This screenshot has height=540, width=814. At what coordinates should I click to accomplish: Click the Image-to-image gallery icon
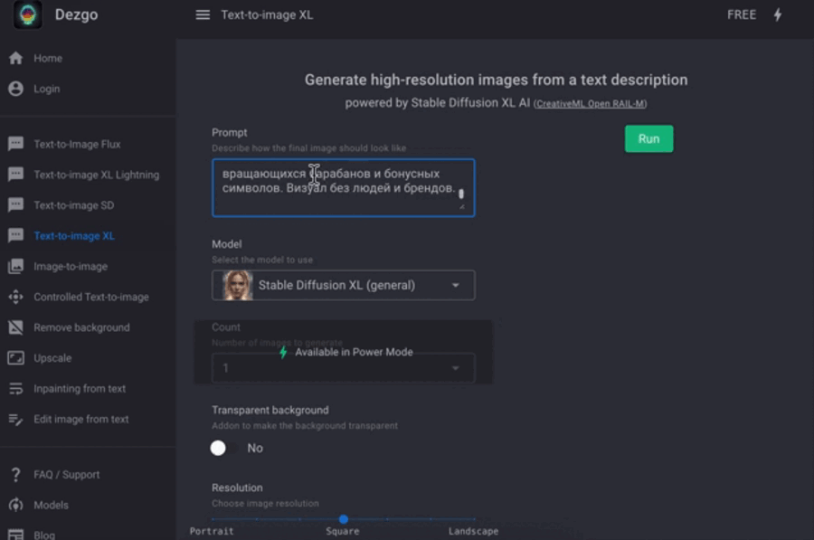(x=15, y=266)
